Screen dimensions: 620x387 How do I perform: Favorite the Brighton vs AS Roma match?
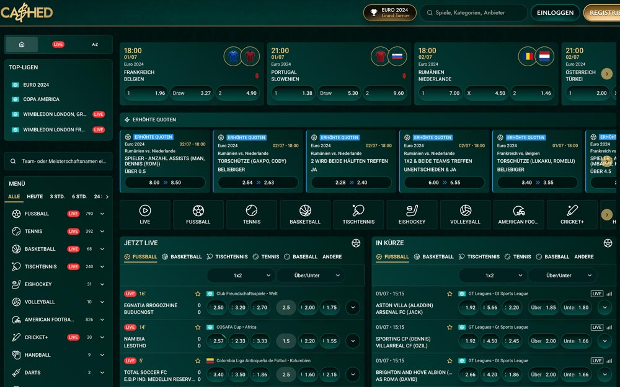tap(449, 361)
